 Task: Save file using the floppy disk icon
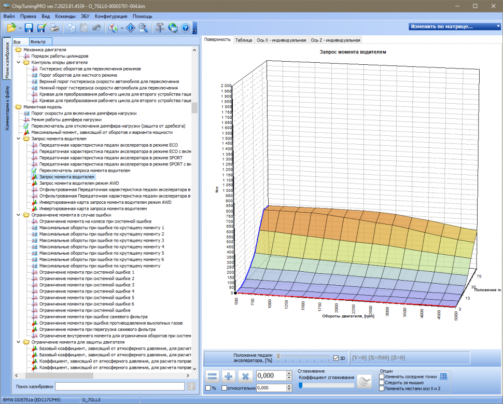coord(29,27)
